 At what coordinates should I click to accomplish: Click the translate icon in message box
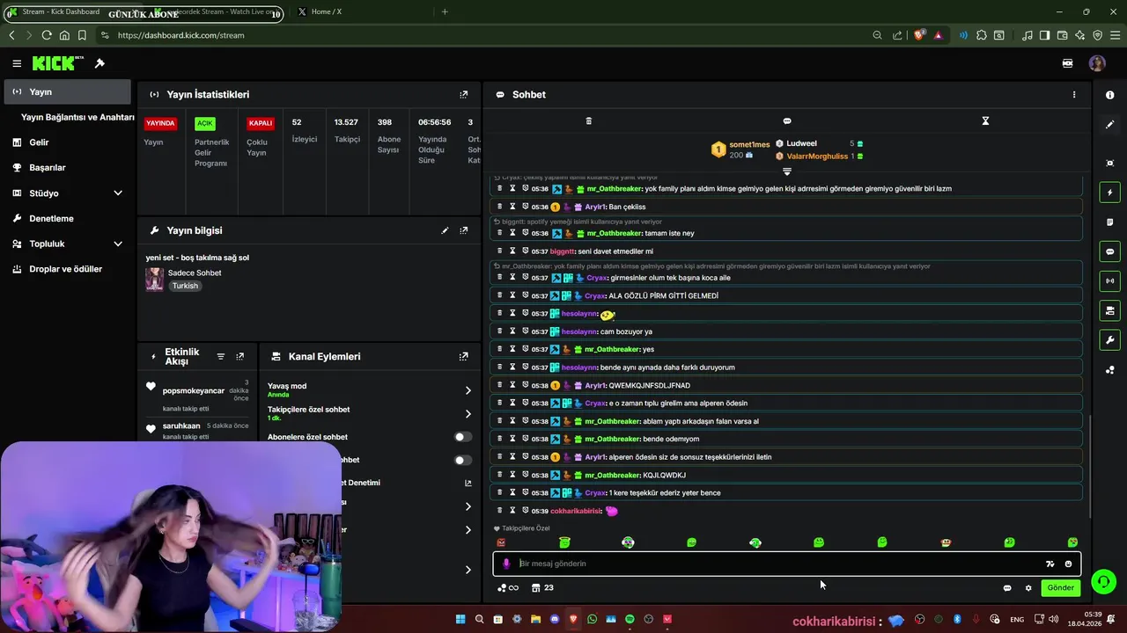pos(1050,564)
